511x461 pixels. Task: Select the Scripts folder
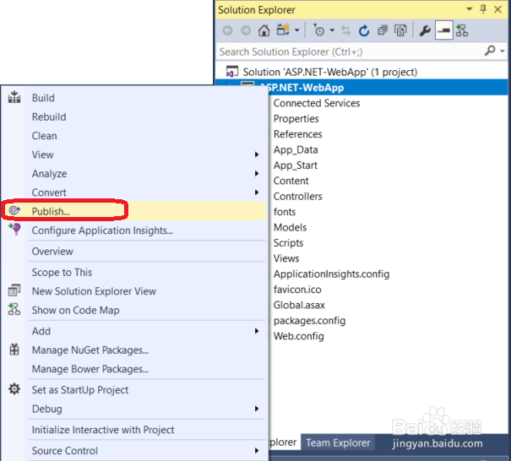[x=288, y=243]
